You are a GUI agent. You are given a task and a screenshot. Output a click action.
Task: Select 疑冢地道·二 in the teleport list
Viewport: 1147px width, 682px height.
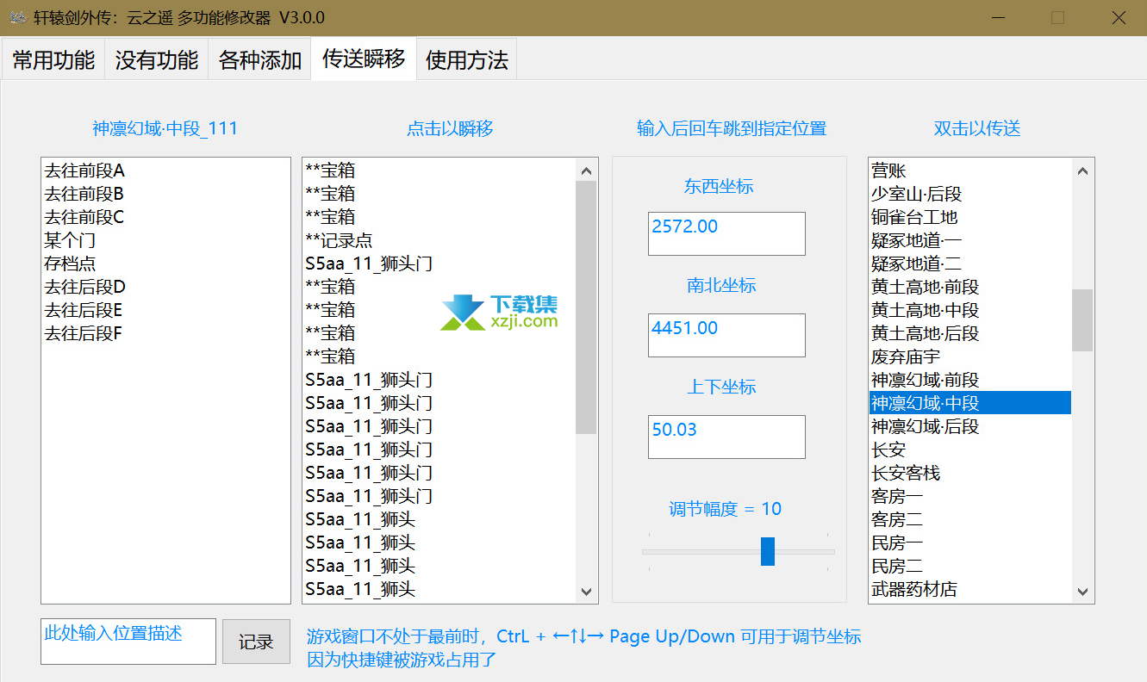[970, 263]
